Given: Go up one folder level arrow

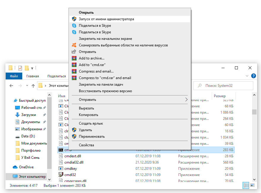Looking at the screenshot, I should coord(33,86).
